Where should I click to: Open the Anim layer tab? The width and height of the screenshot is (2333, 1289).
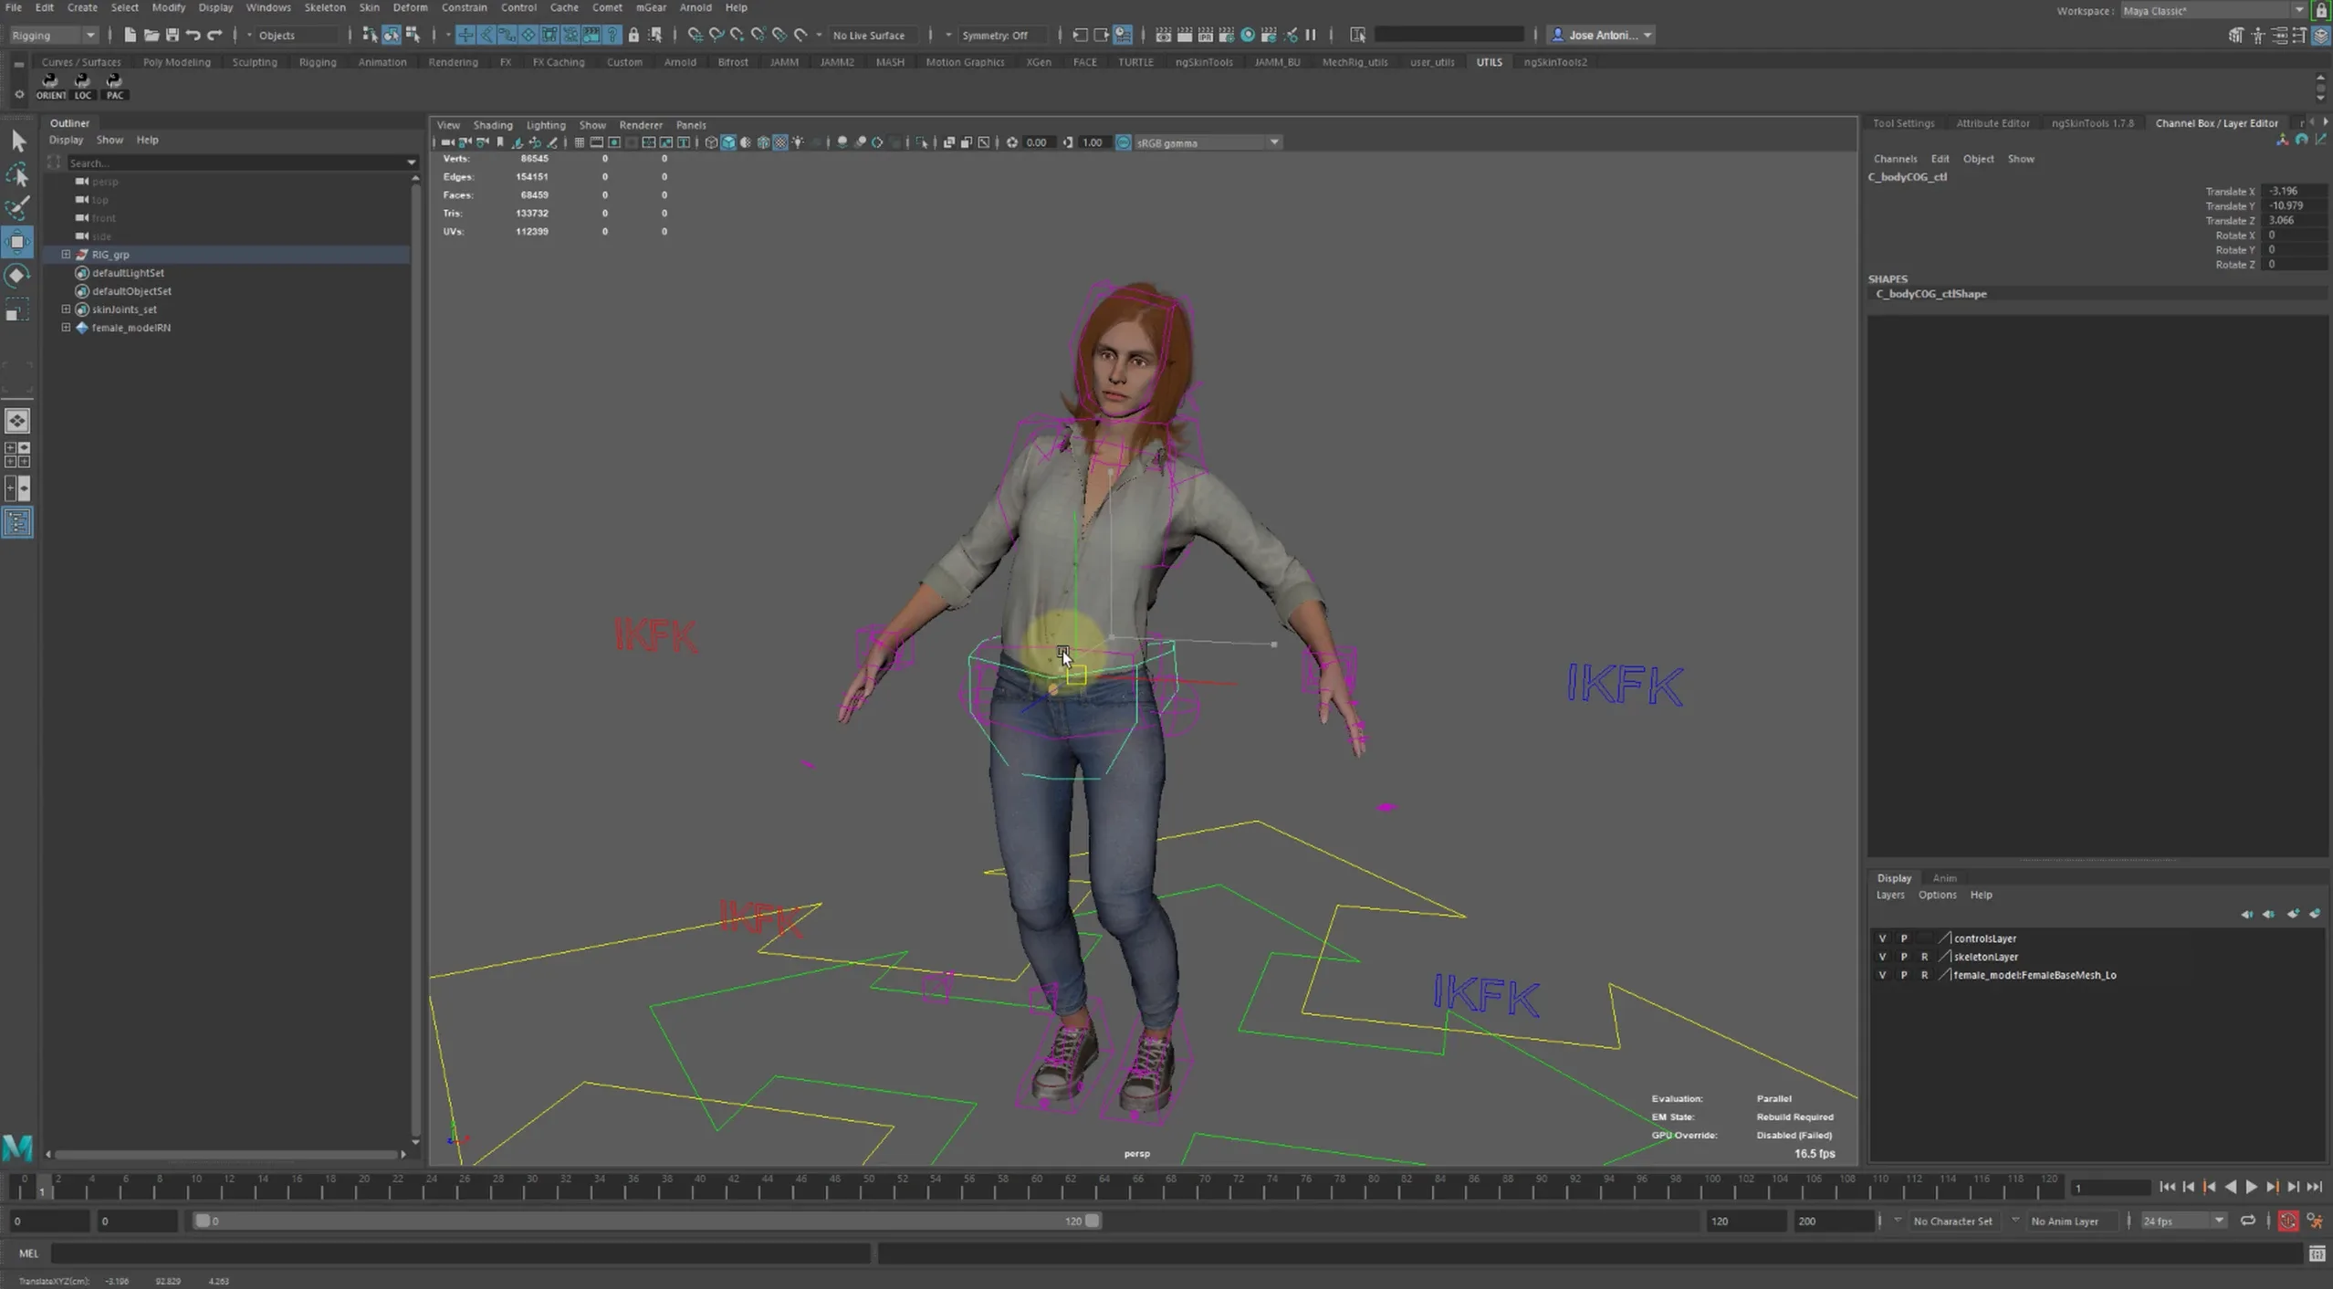pos(1944,878)
